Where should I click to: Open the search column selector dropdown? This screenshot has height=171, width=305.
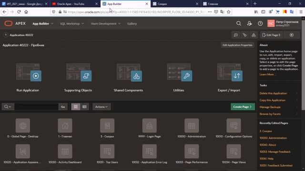[x=8, y=107]
